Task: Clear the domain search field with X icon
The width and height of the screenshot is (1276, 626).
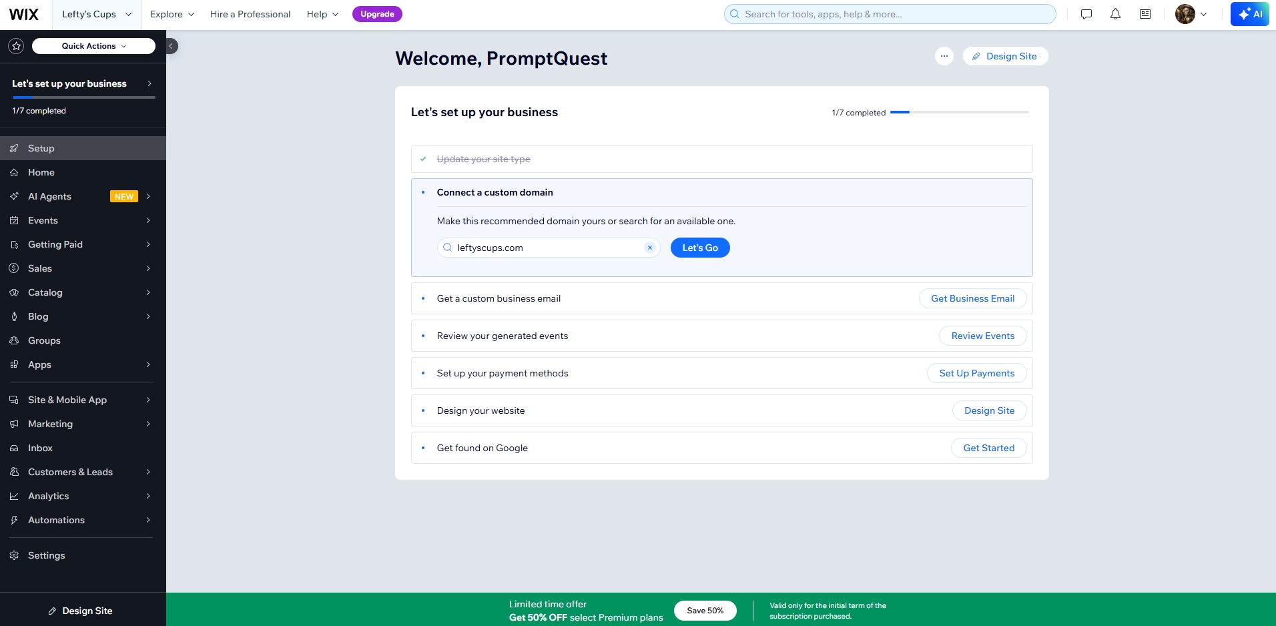Action: tap(649, 248)
